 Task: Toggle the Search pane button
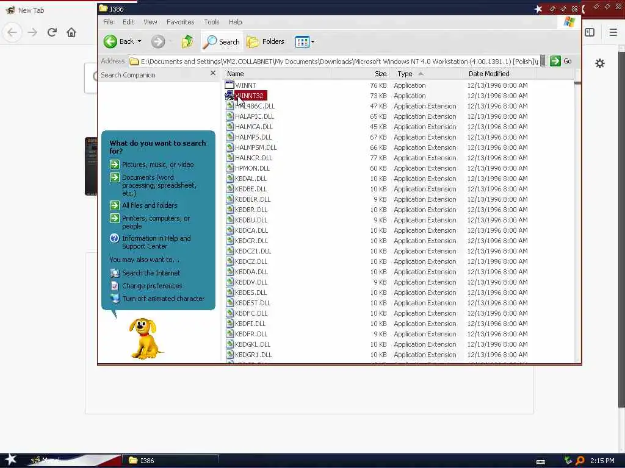pyautogui.click(x=221, y=41)
